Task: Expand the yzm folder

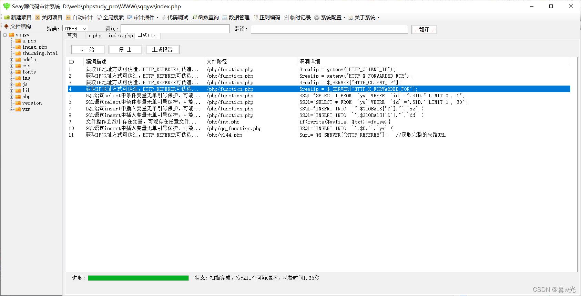Action: (x=12, y=109)
